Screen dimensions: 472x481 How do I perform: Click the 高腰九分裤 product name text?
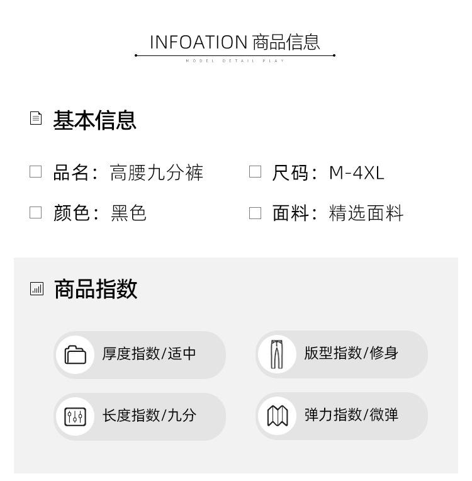pos(157,173)
